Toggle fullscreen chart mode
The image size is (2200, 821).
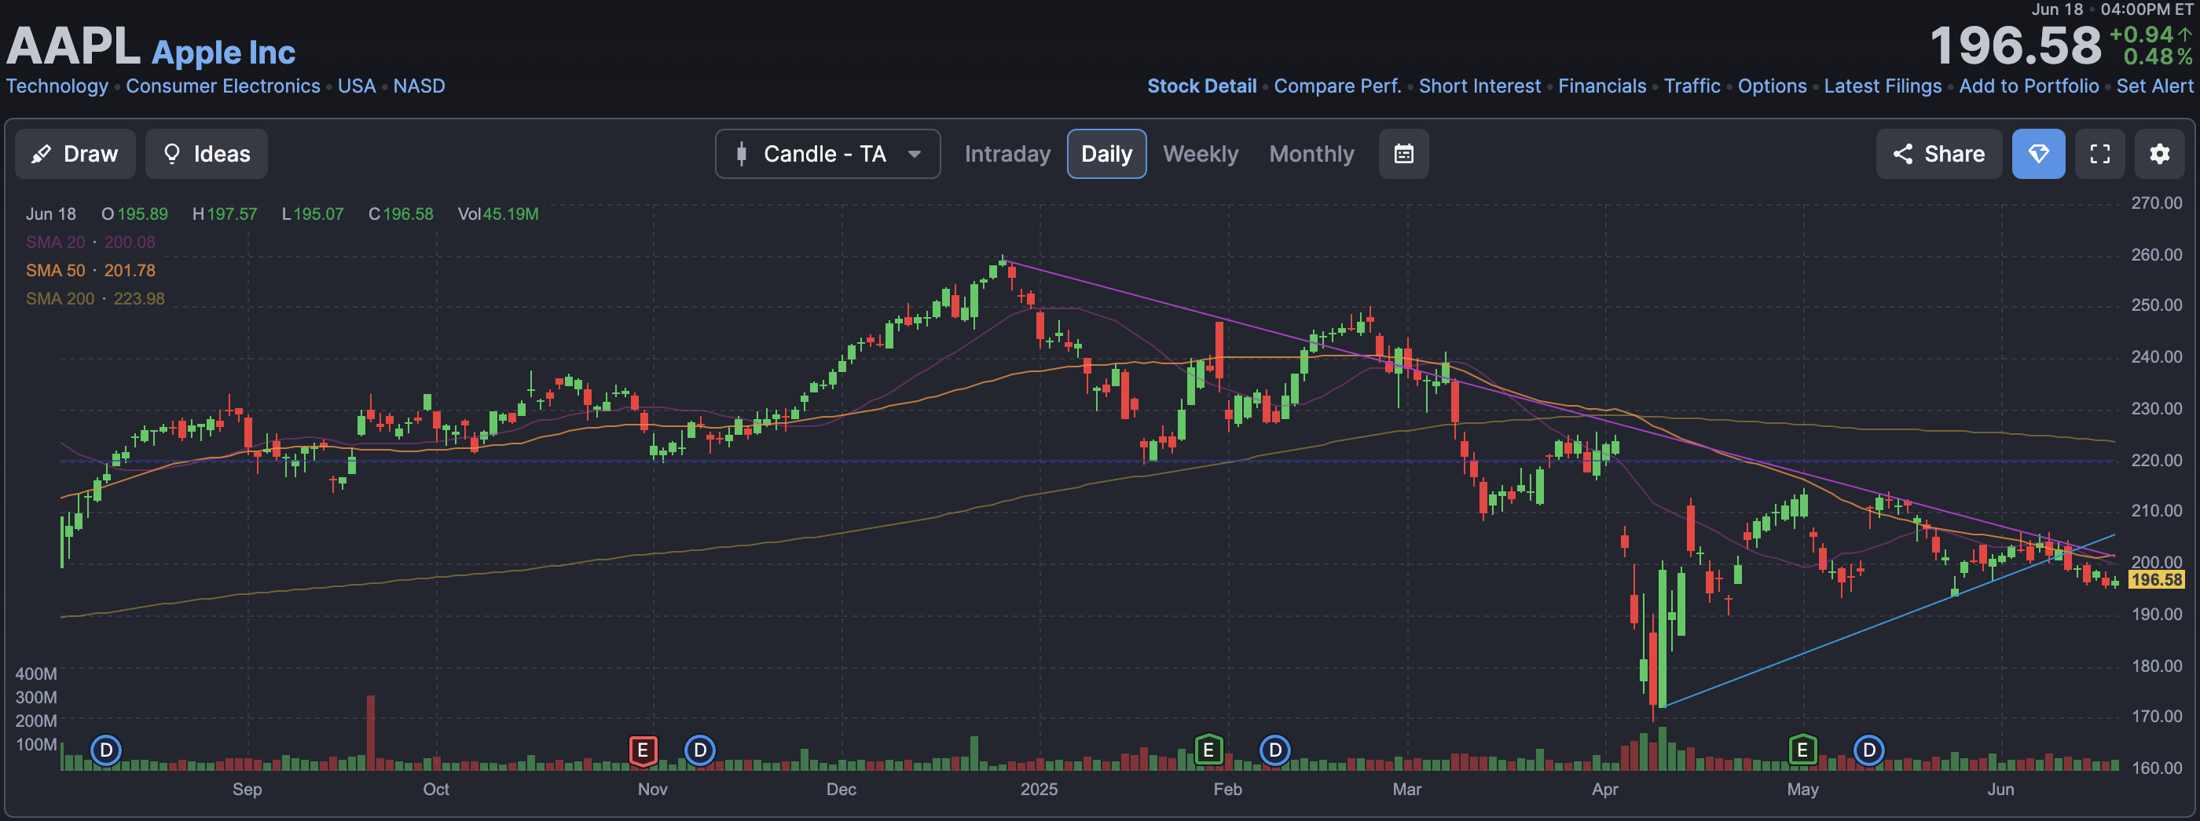pyautogui.click(x=2099, y=154)
